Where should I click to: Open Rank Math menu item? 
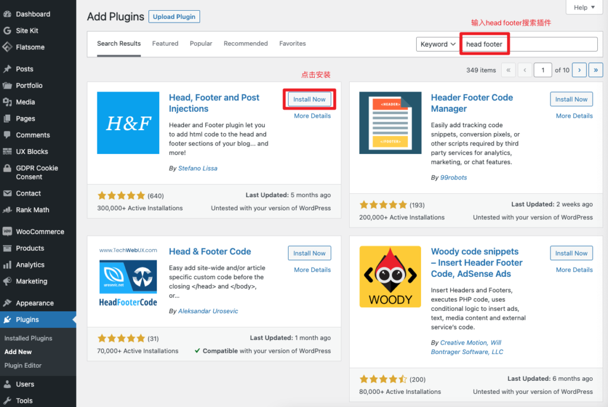point(38,210)
